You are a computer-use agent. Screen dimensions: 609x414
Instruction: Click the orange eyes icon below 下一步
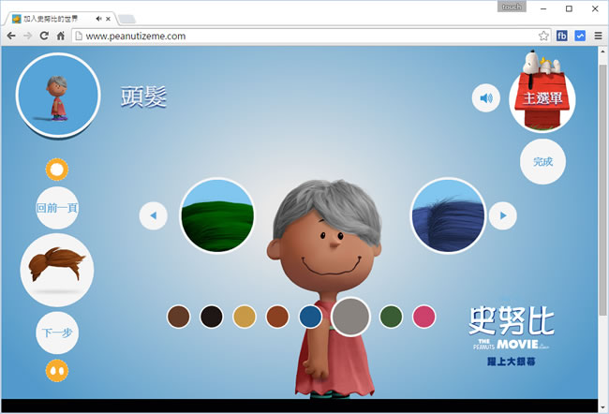tap(57, 371)
